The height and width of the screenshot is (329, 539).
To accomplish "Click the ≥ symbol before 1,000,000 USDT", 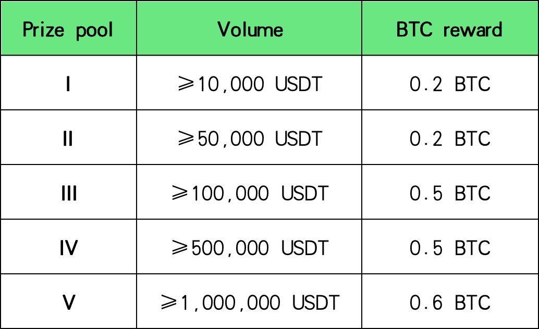I will tap(170, 302).
